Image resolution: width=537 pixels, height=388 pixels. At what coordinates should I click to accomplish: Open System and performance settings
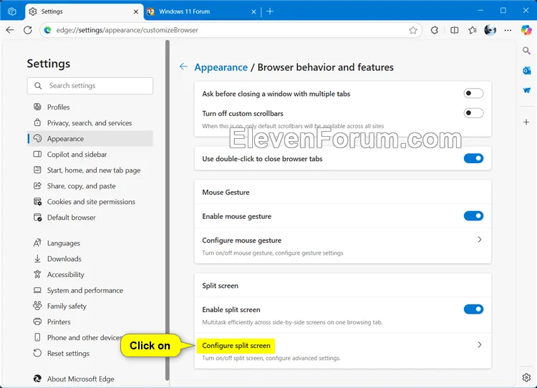(x=90, y=291)
